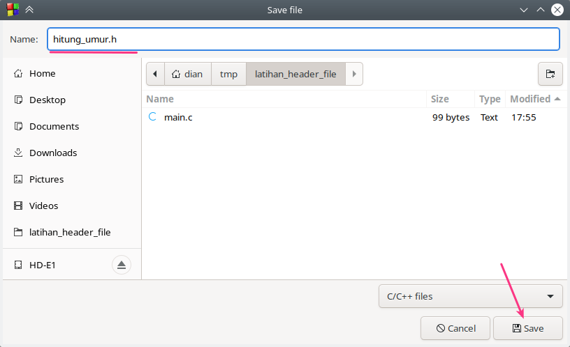Jump to the tmp path segment

tap(228, 74)
